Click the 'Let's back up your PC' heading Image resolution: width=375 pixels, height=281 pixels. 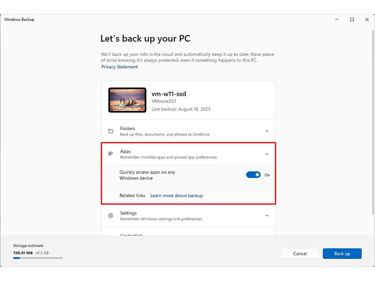point(145,38)
